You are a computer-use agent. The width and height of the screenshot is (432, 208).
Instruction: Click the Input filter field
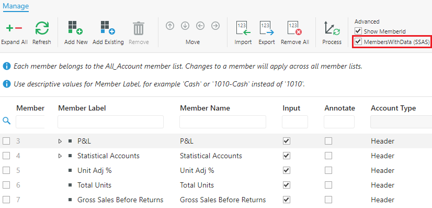(x=295, y=122)
